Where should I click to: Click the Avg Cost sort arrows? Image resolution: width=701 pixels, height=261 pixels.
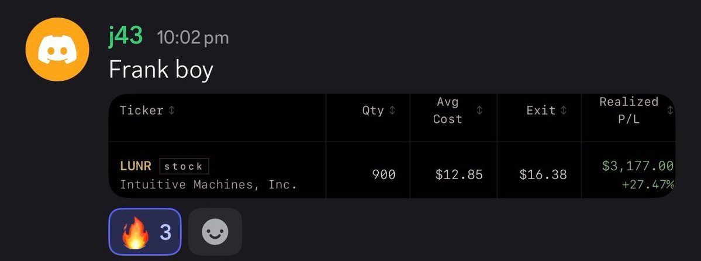(x=479, y=111)
